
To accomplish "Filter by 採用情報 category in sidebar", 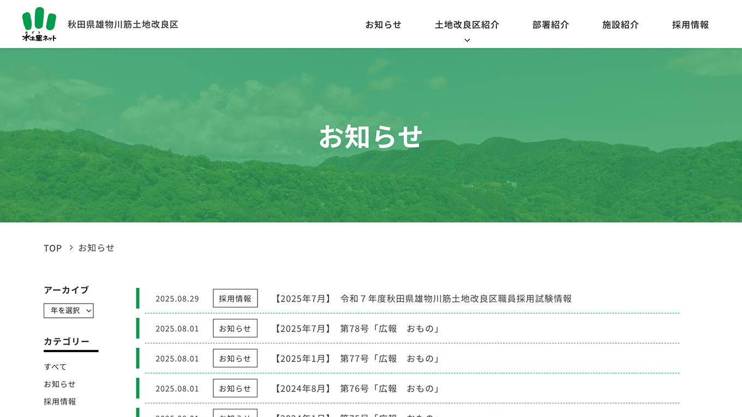I will (x=60, y=402).
